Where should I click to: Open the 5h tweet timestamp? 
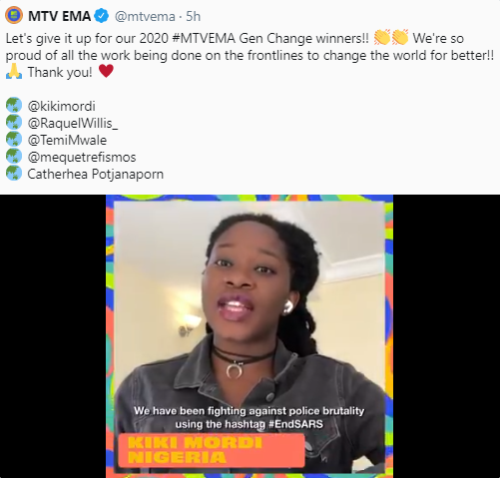point(194,16)
